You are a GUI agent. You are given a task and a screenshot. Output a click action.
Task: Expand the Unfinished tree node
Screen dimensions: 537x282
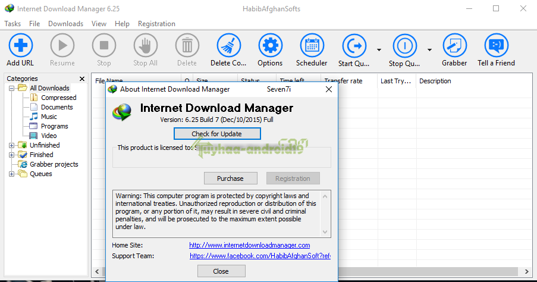point(12,146)
